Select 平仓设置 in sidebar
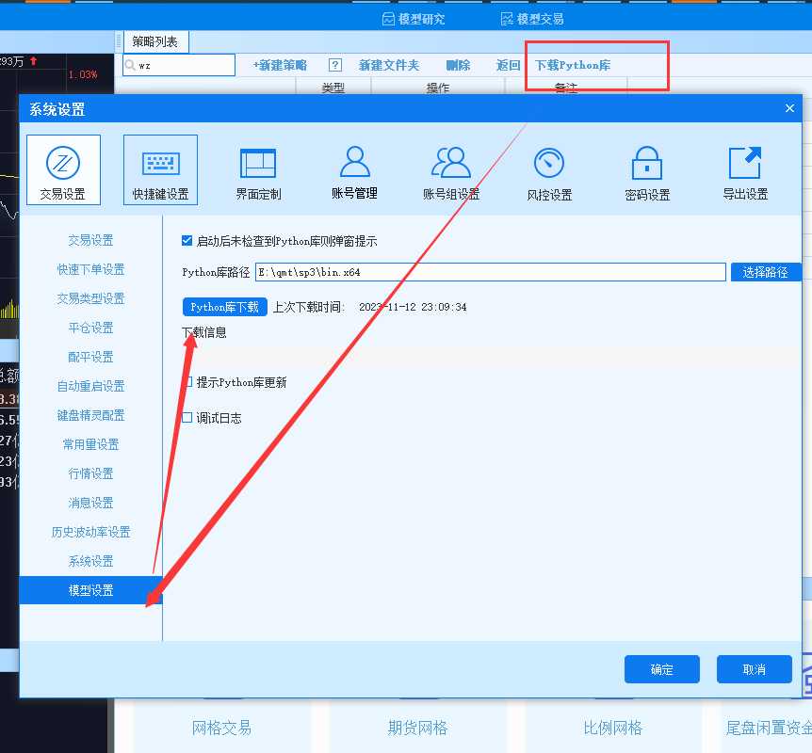812x753 pixels. (x=90, y=328)
